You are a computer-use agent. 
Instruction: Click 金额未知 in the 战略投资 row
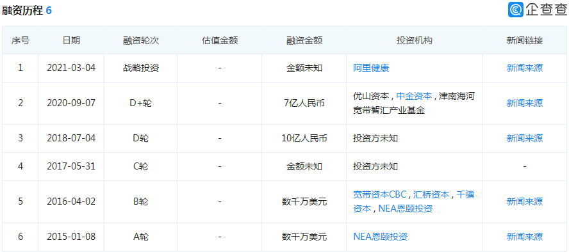304,68
